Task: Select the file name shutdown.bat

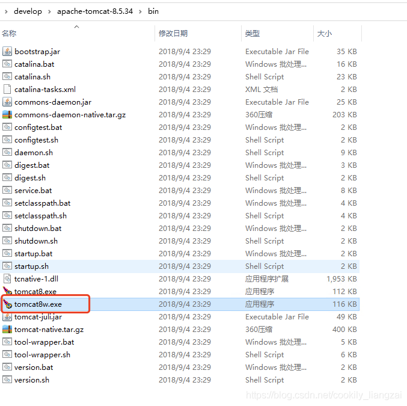Action: pyautogui.click(x=38, y=229)
